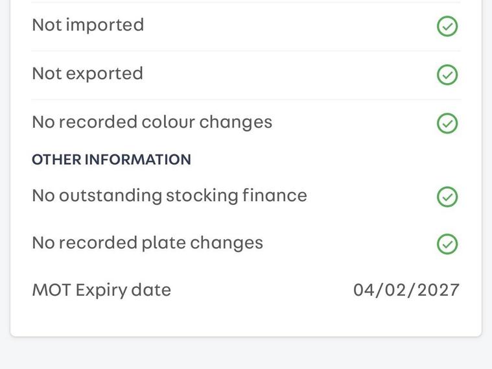The image size is (492, 369).
Task: Select the Not imported label text
Action: click(x=88, y=25)
